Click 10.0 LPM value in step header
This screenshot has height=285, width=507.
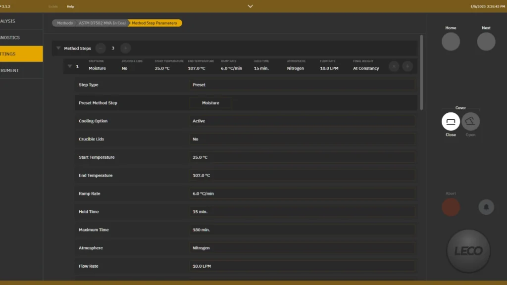pos(329,68)
